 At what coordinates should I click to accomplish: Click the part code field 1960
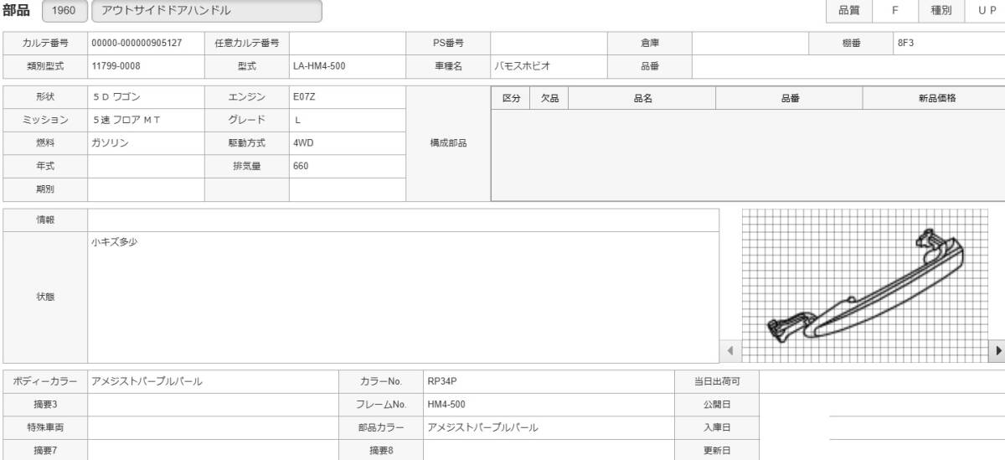(x=64, y=11)
